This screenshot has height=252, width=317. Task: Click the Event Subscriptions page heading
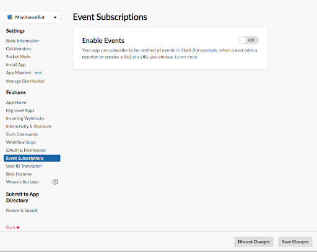pyautogui.click(x=110, y=17)
